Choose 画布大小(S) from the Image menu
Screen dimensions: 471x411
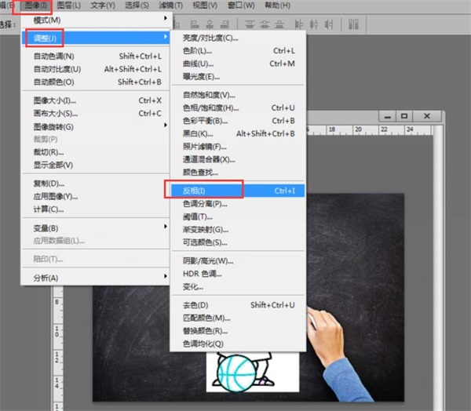click(97, 114)
